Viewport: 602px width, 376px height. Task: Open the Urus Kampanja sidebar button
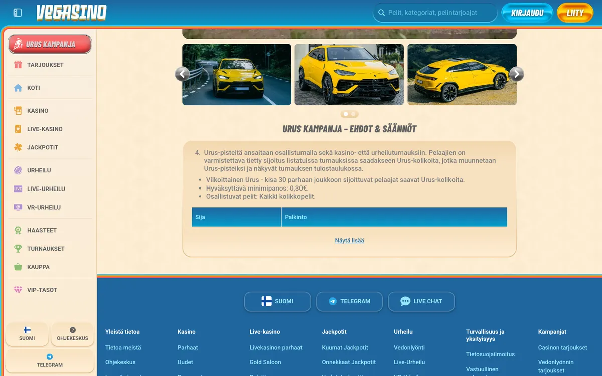50,44
